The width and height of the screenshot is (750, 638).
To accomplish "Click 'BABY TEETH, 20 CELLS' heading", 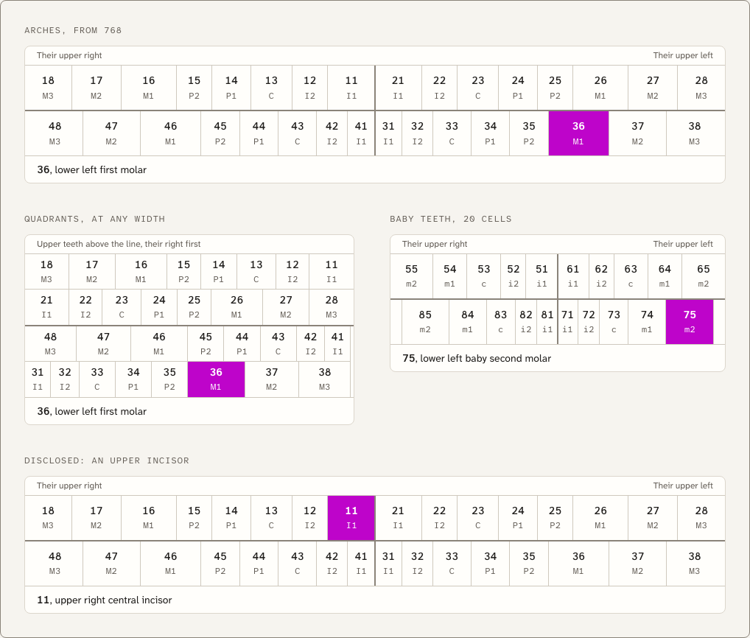I will tap(451, 219).
